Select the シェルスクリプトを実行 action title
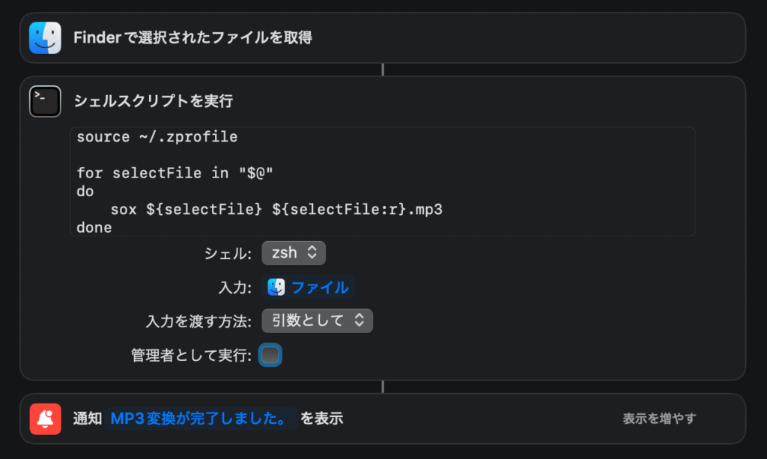This screenshot has height=459, width=767. point(153,101)
